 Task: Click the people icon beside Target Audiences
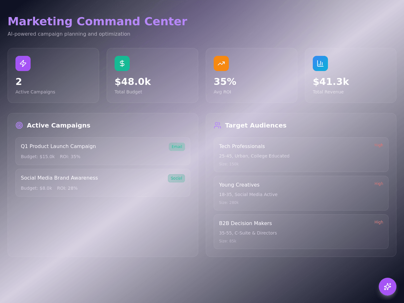pos(217,125)
